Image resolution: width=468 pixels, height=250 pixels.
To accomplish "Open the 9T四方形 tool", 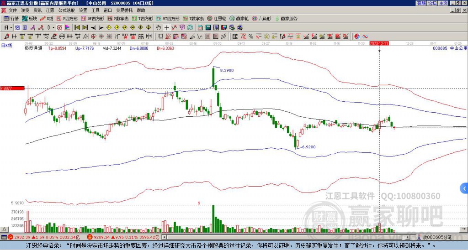I will coord(168,18).
